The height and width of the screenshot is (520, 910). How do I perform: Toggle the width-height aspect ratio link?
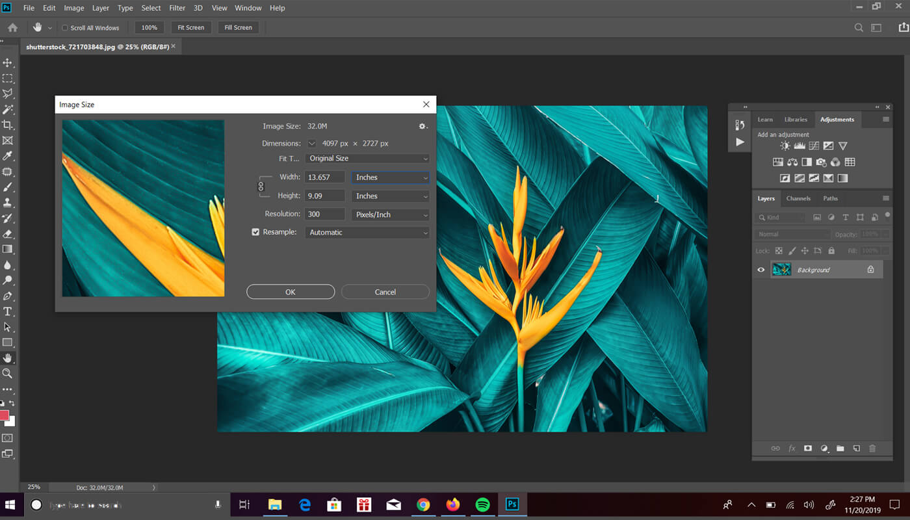click(261, 186)
